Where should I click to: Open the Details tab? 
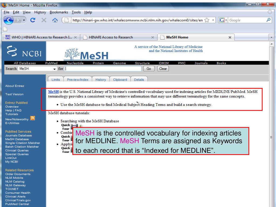coord(139,80)
